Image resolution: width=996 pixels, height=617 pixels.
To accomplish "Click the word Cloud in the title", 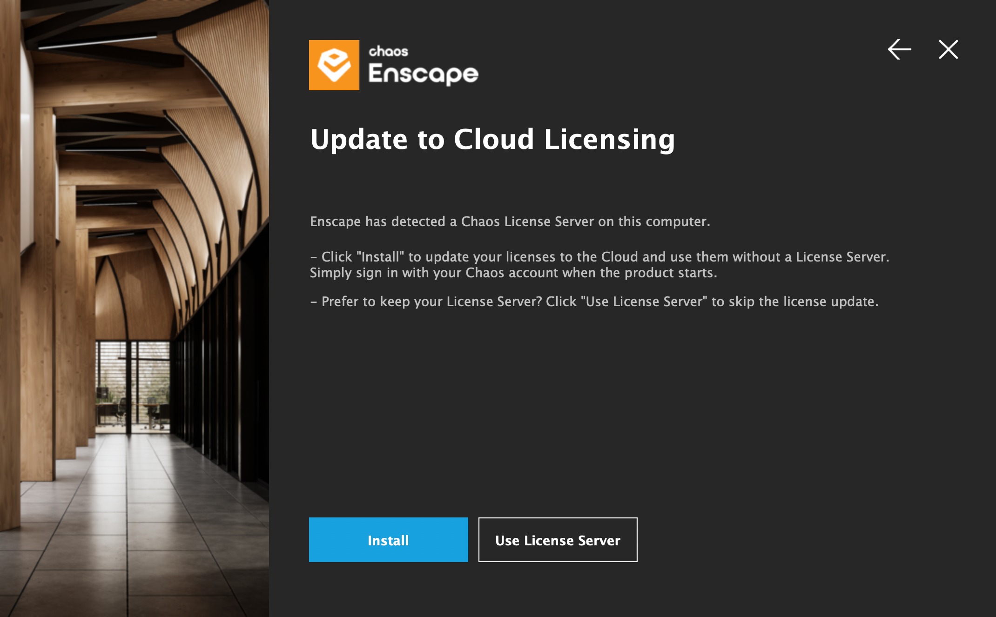I will [x=494, y=139].
